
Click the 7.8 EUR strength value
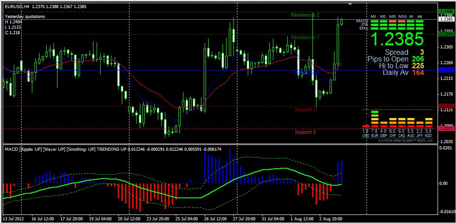click(375, 131)
